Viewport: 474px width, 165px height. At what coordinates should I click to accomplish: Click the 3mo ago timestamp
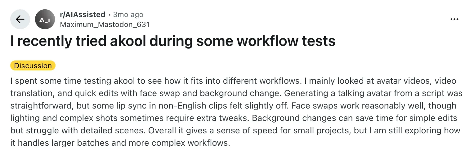click(128, 15)
